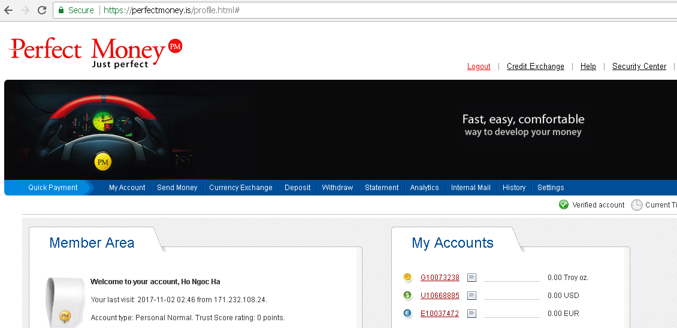Click the browser forward arrow
Screen dimensions: 677x328
pos(26,10)
